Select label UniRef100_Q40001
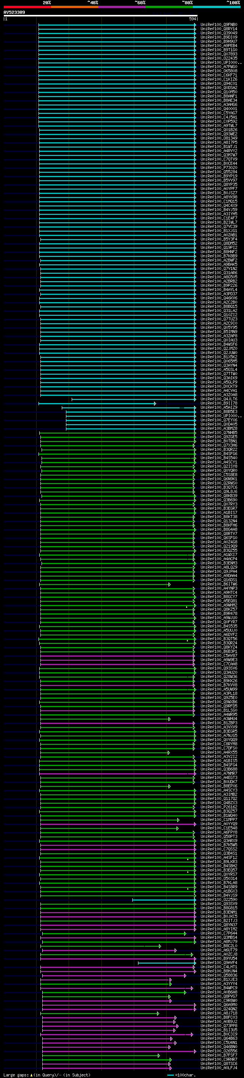Screen dimensions: 244x1078 click(x=219, y=109)
